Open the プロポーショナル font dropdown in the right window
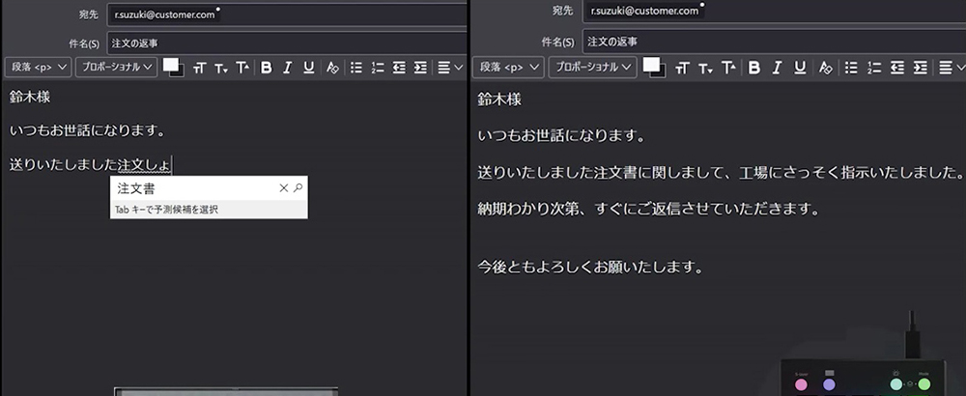Image resolution: width=966 pixels, height=396 pixels. [x=593, y=68]
